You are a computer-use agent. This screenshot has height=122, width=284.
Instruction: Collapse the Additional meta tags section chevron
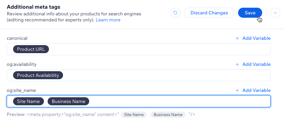pos(275,13)
